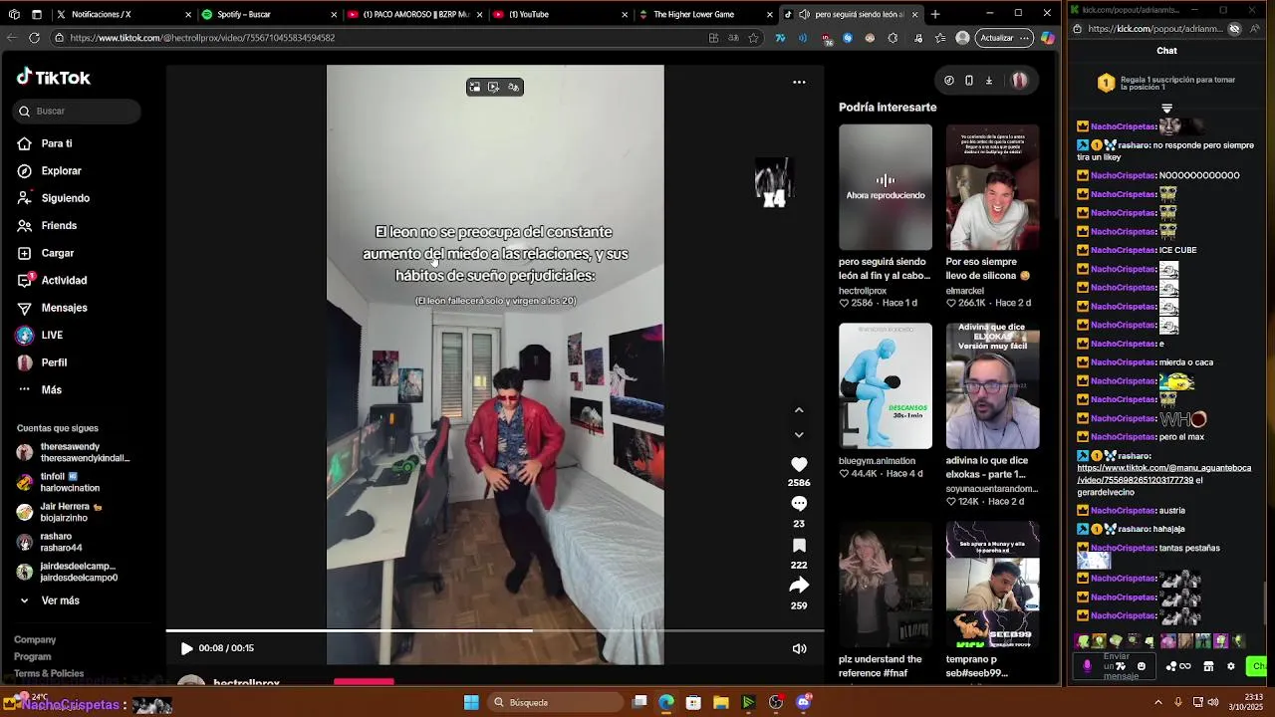Viewport: 1275px width, 717px height.
Task: Open theresawendy followed account
Action: point(74,452)
